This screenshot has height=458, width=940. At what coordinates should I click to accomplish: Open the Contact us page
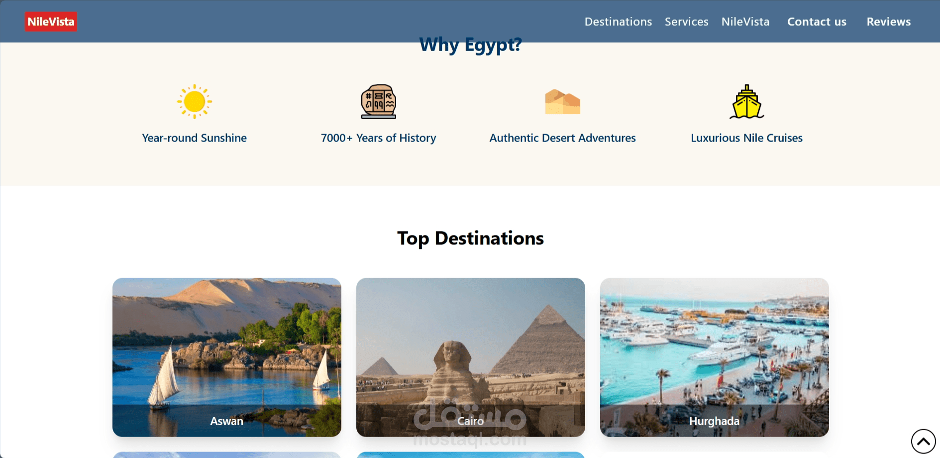click(817, 22)
